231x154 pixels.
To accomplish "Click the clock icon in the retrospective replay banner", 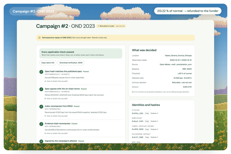I will click(39, 38).
